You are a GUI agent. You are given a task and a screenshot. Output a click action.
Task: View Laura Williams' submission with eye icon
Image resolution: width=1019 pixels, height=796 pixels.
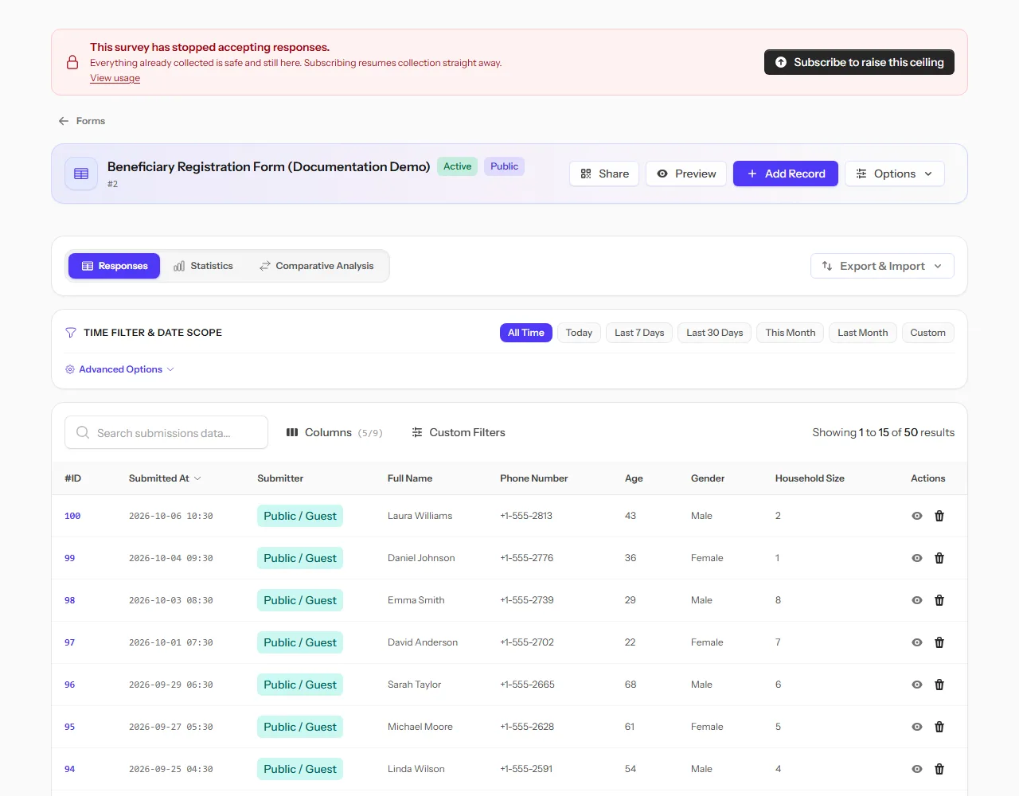[917, 516]
